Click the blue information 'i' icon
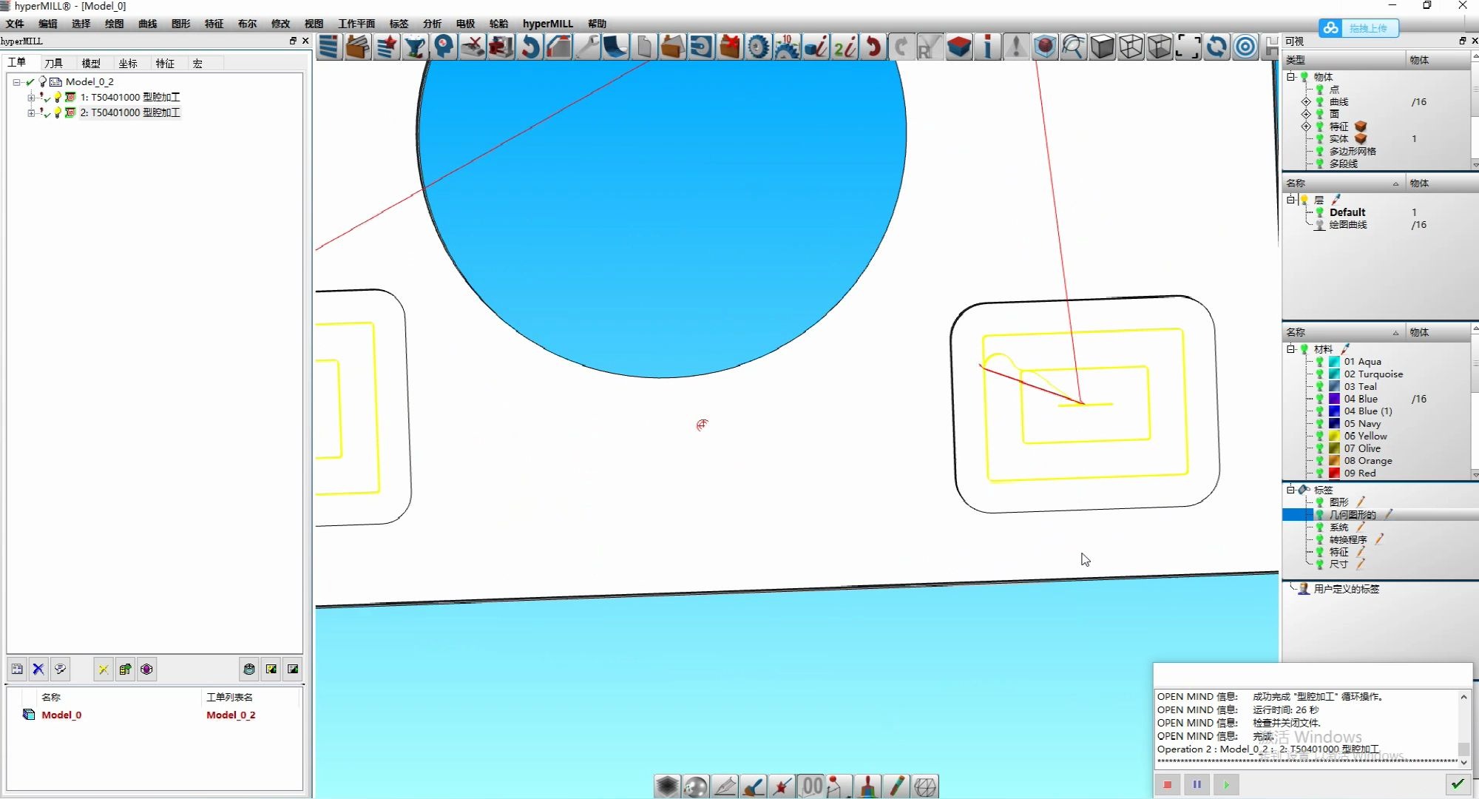1479x799 pixels. 988,47
